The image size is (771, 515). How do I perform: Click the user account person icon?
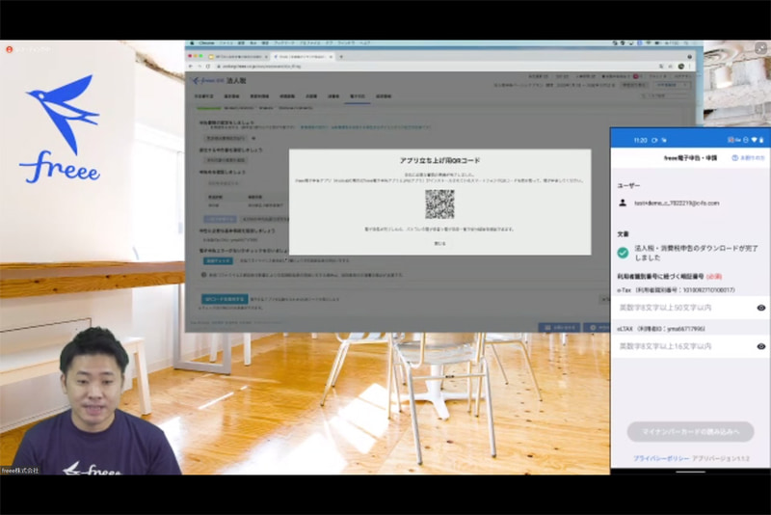[x=623, y=203]
